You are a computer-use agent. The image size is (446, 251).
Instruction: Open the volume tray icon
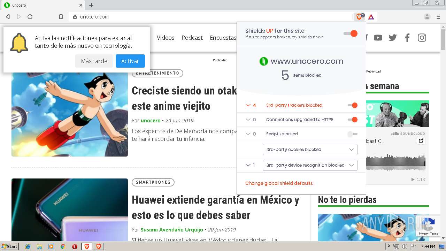click(405, 246)
